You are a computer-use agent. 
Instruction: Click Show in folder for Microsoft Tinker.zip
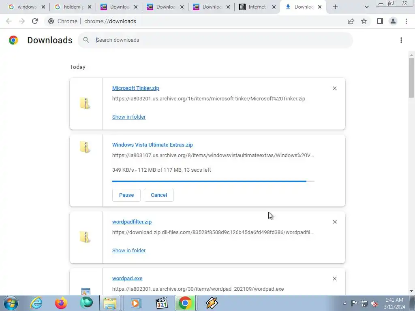[129, 117]
